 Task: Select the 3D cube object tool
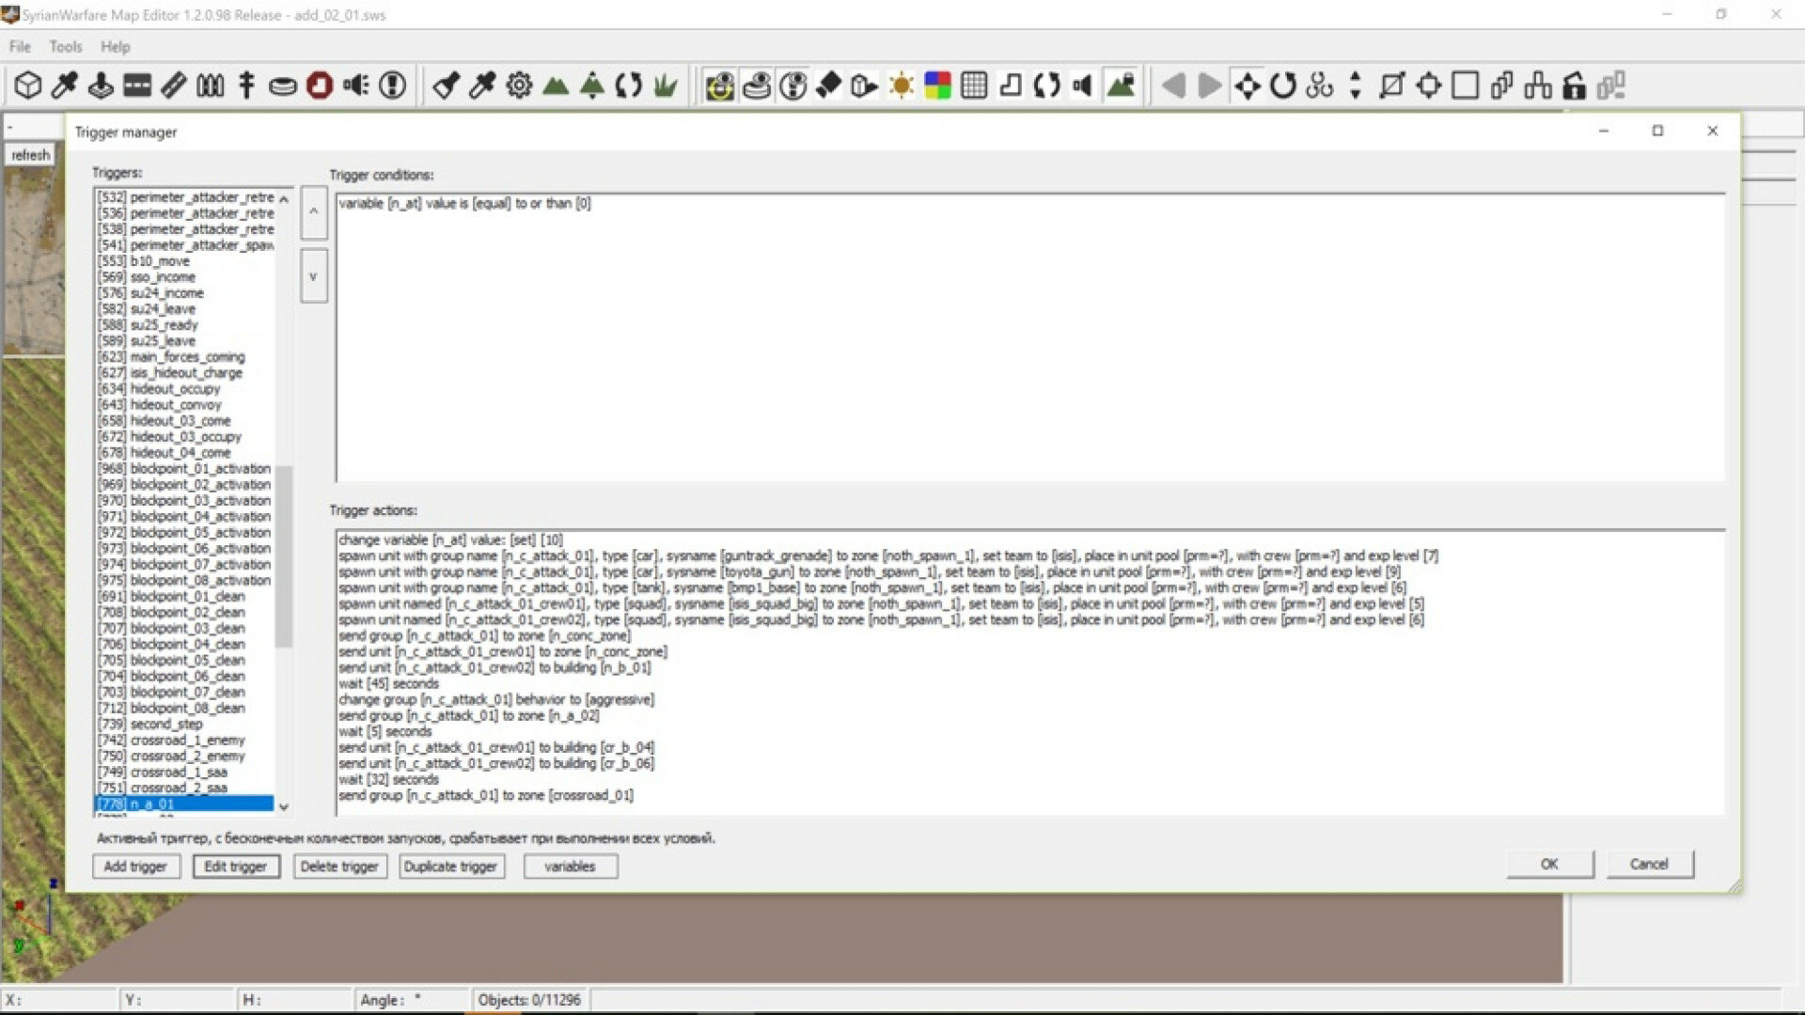click(x=28, y=86)
